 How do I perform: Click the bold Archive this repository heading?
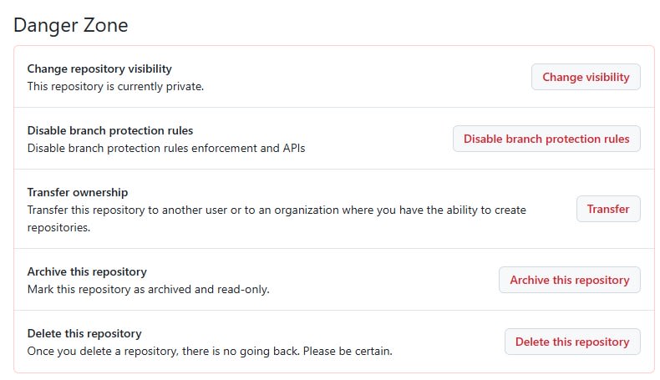(x=87, y=271)
